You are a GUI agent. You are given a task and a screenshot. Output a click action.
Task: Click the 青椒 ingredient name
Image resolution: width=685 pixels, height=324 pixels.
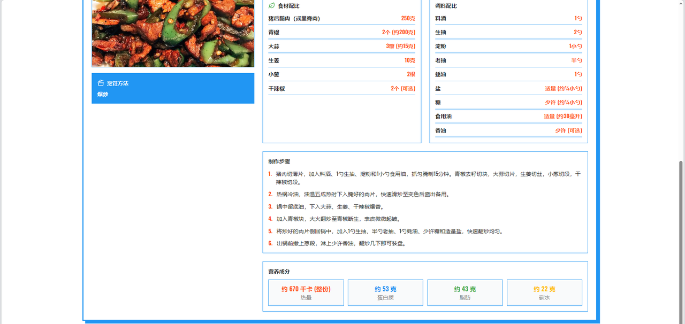274,33
